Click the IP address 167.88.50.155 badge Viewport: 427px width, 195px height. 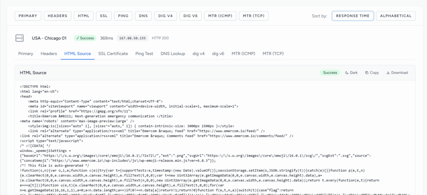[132, 38]
